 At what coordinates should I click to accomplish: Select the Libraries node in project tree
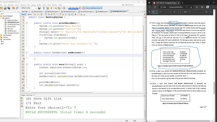5,37
